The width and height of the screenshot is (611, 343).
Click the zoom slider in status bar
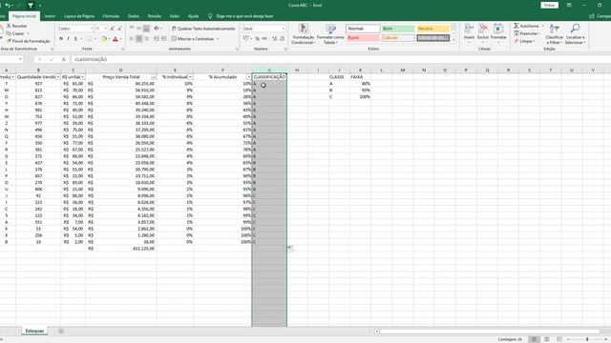click(x=587, y=339)
